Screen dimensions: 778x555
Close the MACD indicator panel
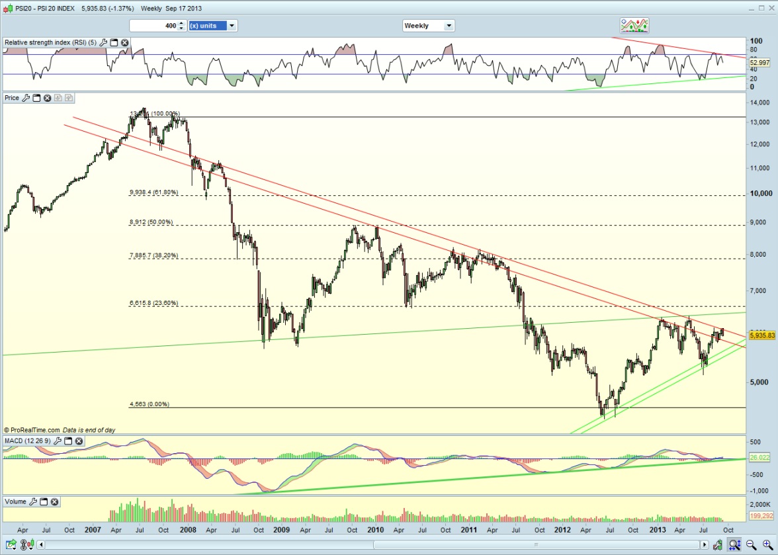[x=79, y=441]
